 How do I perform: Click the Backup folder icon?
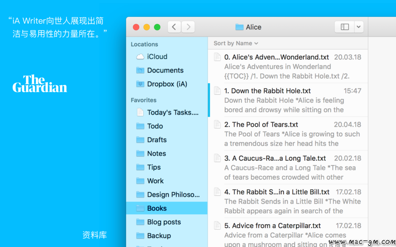click(140, 236)
